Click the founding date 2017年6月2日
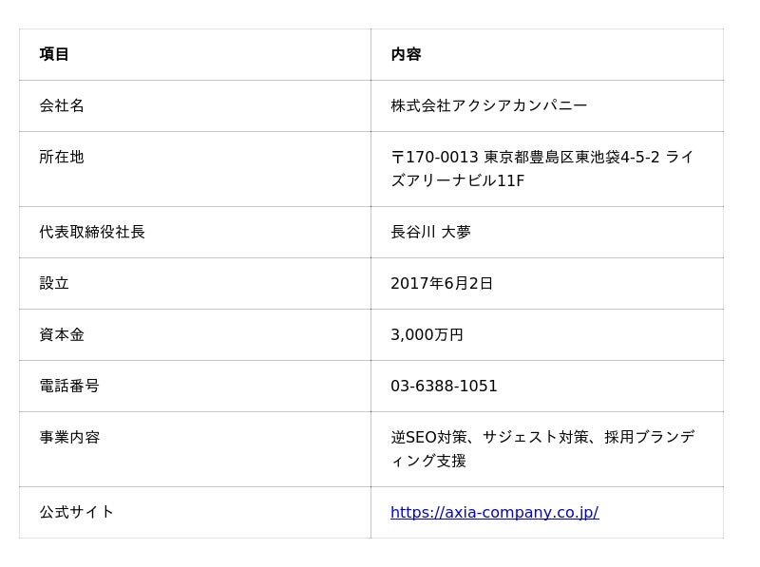 pos(442,283)
